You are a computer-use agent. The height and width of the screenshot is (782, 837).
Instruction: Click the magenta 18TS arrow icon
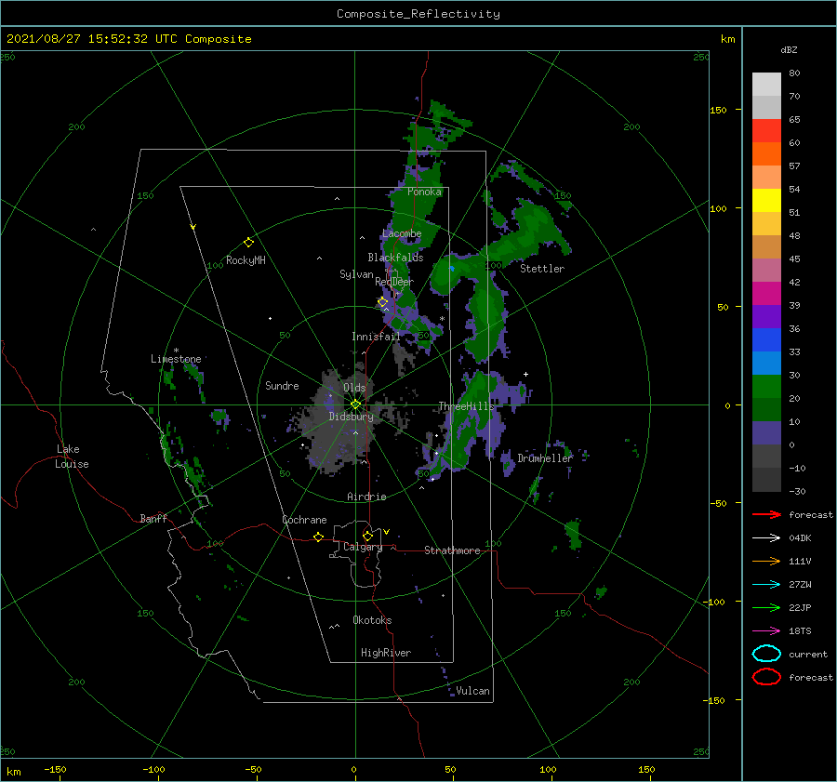tap(766, 631)
